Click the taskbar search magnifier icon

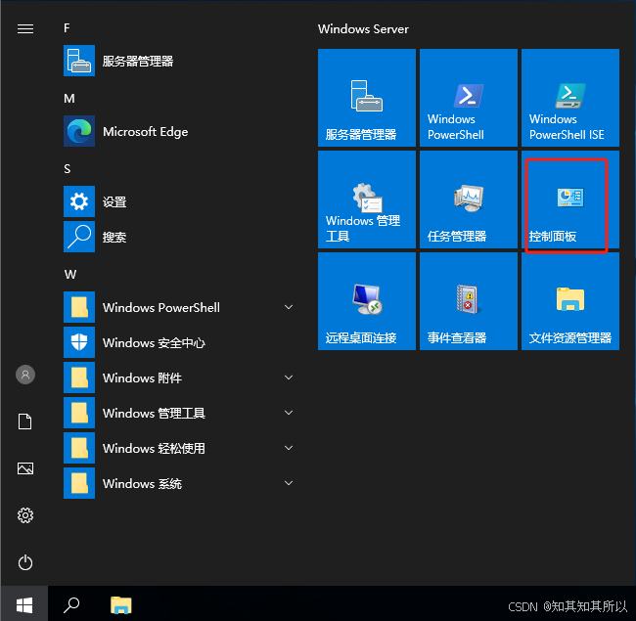(71, 605)
